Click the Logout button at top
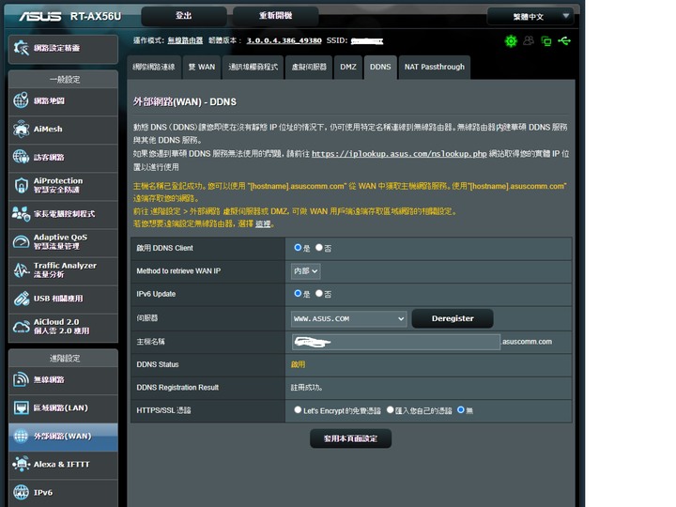The width and height of the screenshot is (676, 507). coord(184,16)
